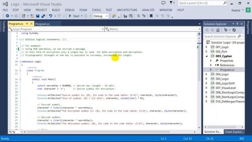Collapse the namespace Logic code block

[x=20, y=62]
